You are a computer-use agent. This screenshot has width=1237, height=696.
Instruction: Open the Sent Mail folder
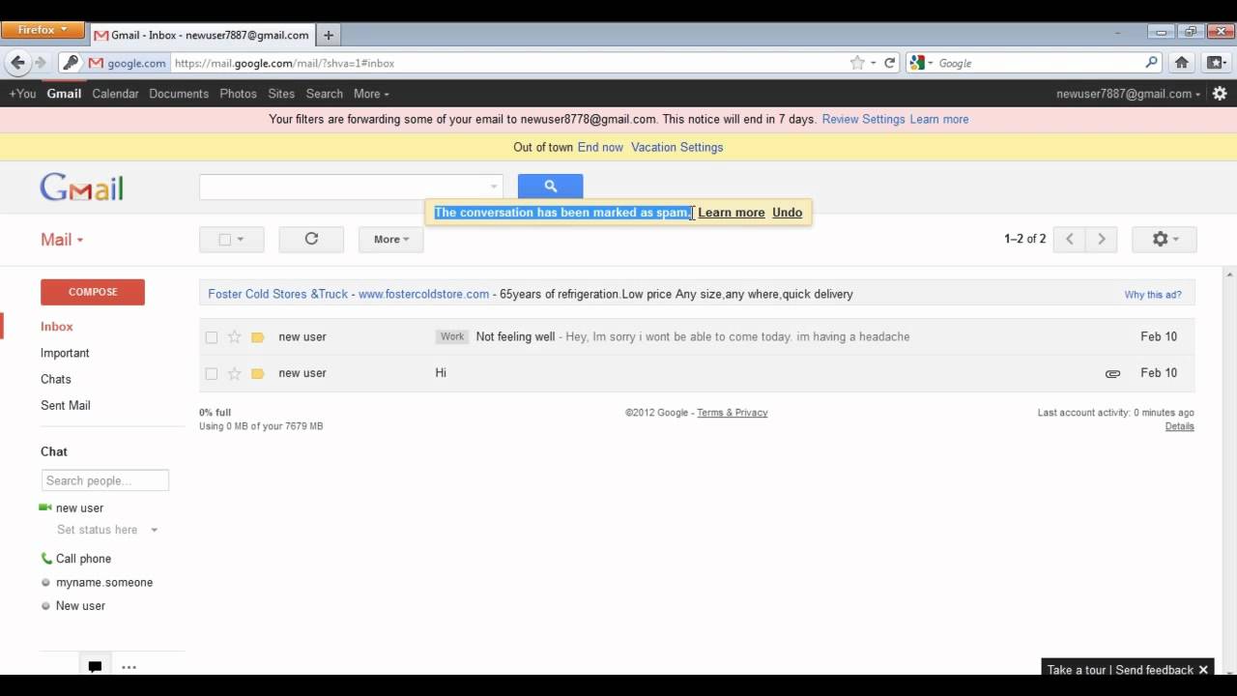[x=66, y=405]
